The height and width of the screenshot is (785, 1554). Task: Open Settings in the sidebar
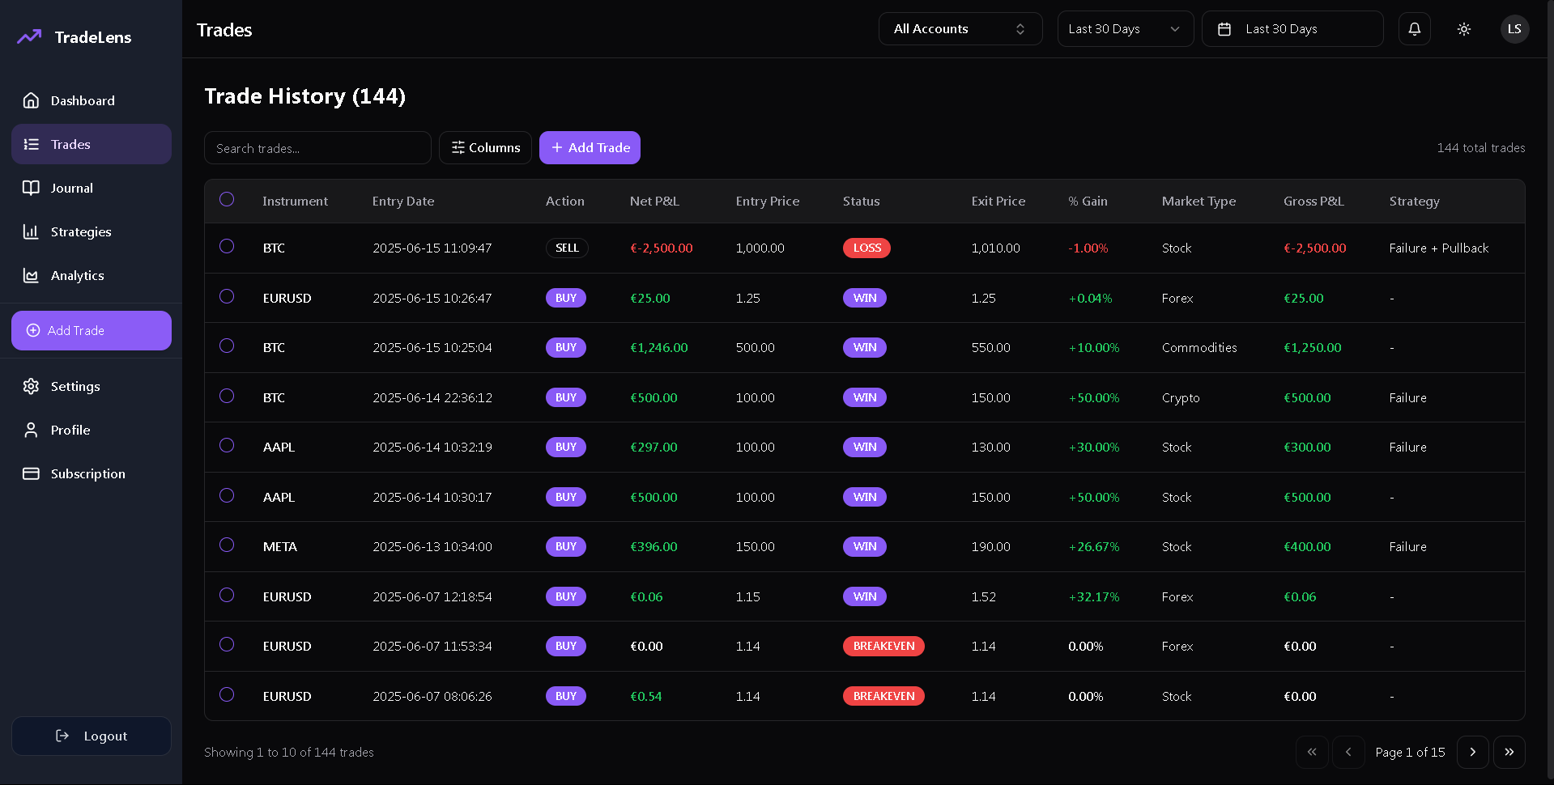pyautogui.click(x=92, y=386)
